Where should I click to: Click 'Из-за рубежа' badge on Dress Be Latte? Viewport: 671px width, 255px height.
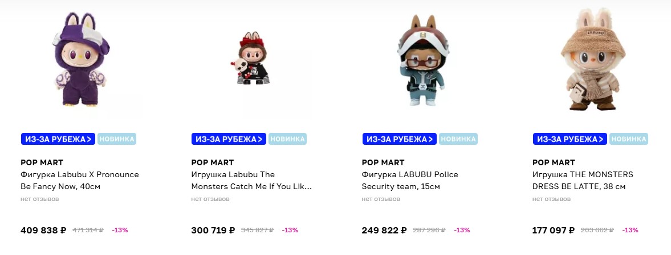coord(570,139)
